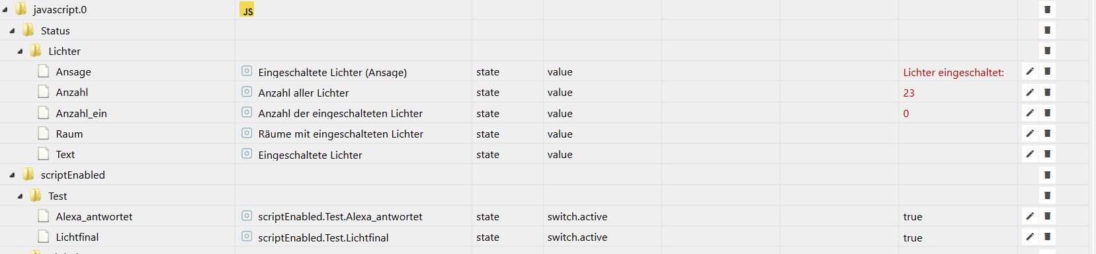Collapse the Status folder arrow
Viewport: 1096px width, 254px height.
click(13, 30)
